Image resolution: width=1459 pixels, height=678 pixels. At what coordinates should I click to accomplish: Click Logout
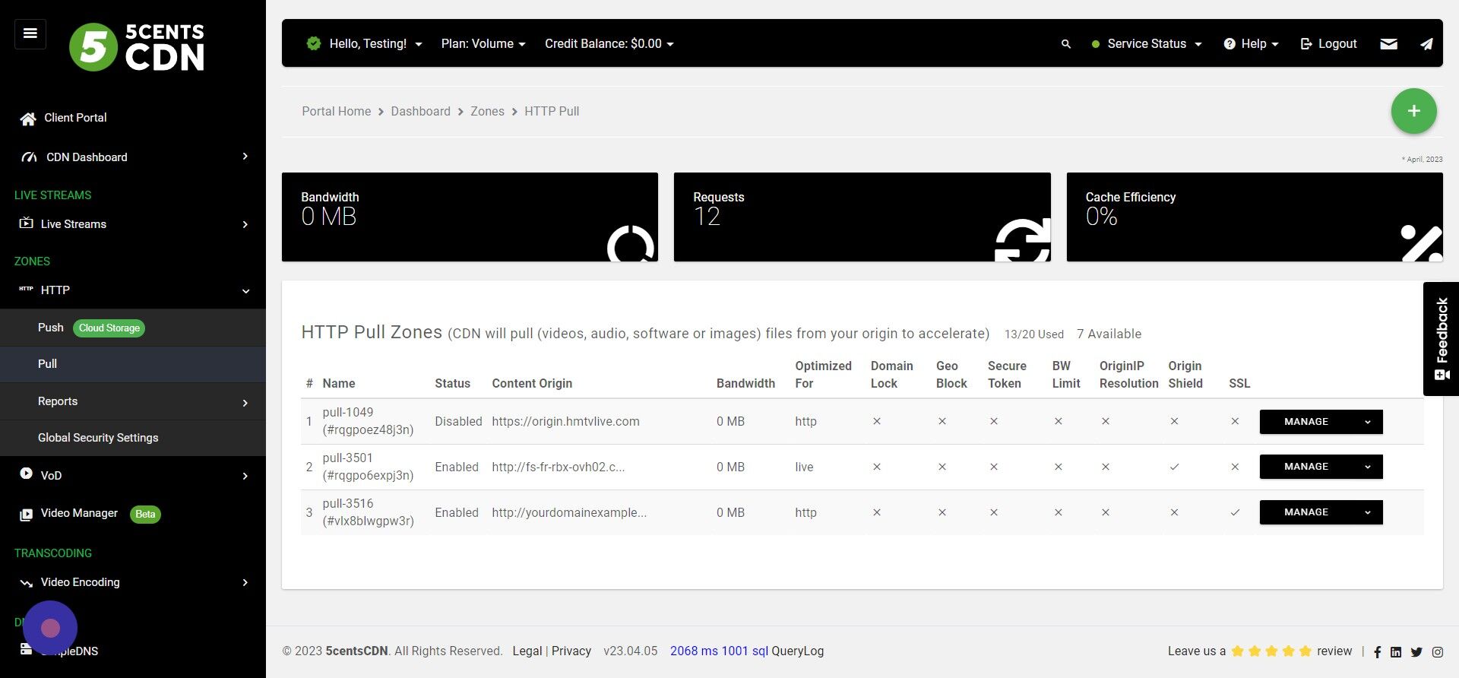tap(1328, 44)
